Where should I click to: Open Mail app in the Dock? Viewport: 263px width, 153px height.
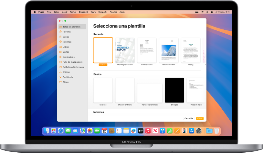tap(75, 131)
